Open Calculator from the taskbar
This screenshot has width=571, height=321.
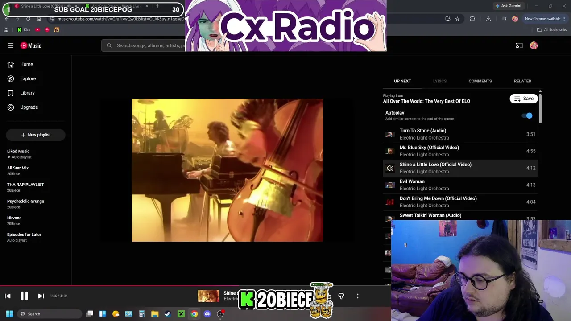click(142, 314)
